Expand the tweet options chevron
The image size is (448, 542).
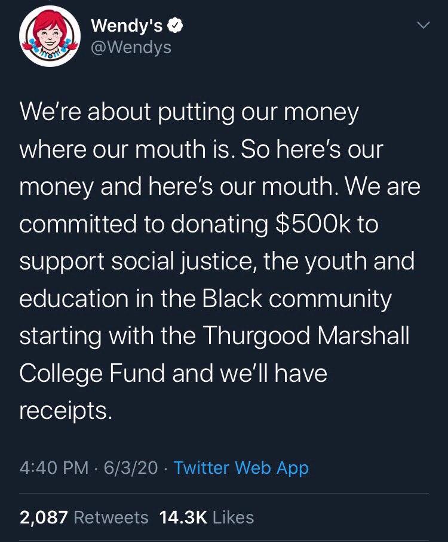(423, 25)
